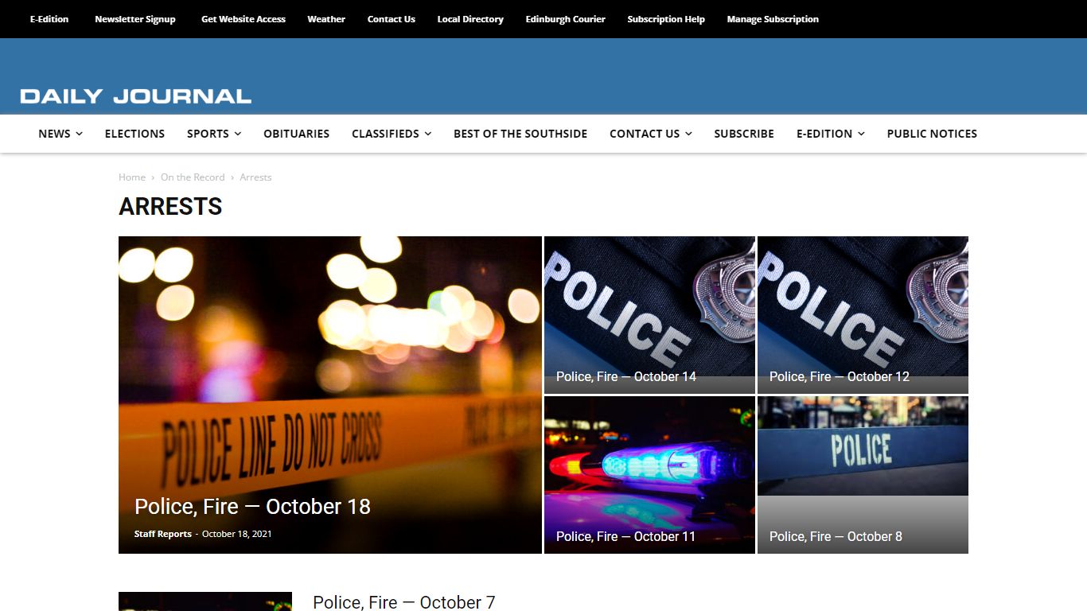The image size is (1087, 611).
Task: Open Police, Fire — October 12 article
Action: [840, 377]
